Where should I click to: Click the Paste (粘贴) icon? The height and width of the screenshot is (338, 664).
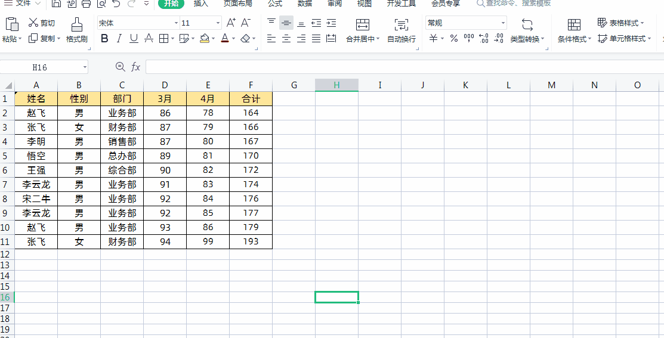13,25
